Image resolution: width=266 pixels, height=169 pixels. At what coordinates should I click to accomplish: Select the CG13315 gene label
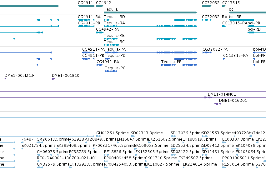231,3
